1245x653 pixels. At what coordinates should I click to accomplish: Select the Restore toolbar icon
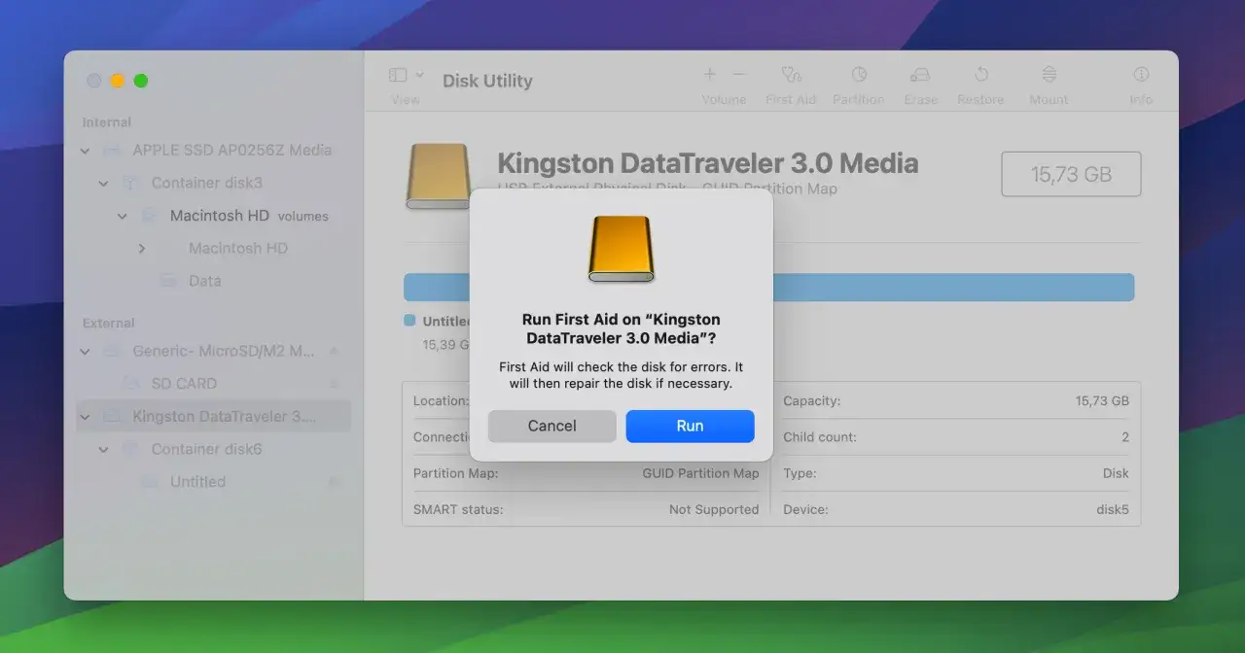981,75
